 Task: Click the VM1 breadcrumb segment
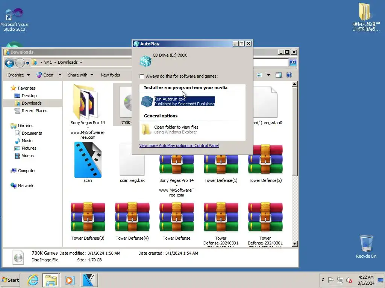pyautogui.click(x=48, y=63)
